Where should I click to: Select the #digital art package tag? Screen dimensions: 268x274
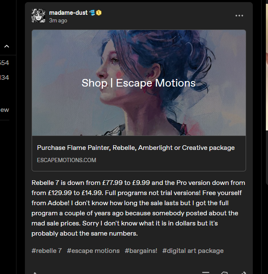click(x=193, y=251)
